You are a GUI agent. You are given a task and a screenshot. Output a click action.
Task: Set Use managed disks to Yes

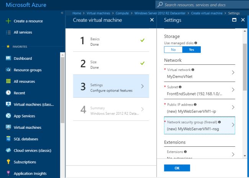(x=192, y=50)
